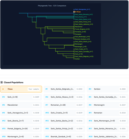The height and width of the screenshot is (139, 129).
Task: Open #11 Romanian population card
Action: (x=107, y=113)
